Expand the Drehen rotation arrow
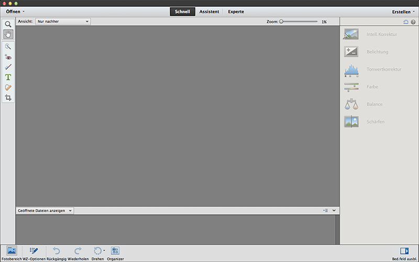Viewport: 419px width, 262px height. tap(104, 251)
